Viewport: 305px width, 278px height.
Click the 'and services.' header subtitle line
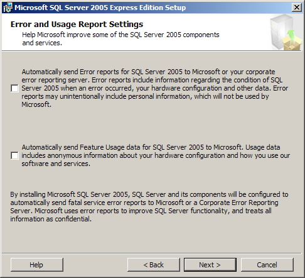click(x=42, y=43)
